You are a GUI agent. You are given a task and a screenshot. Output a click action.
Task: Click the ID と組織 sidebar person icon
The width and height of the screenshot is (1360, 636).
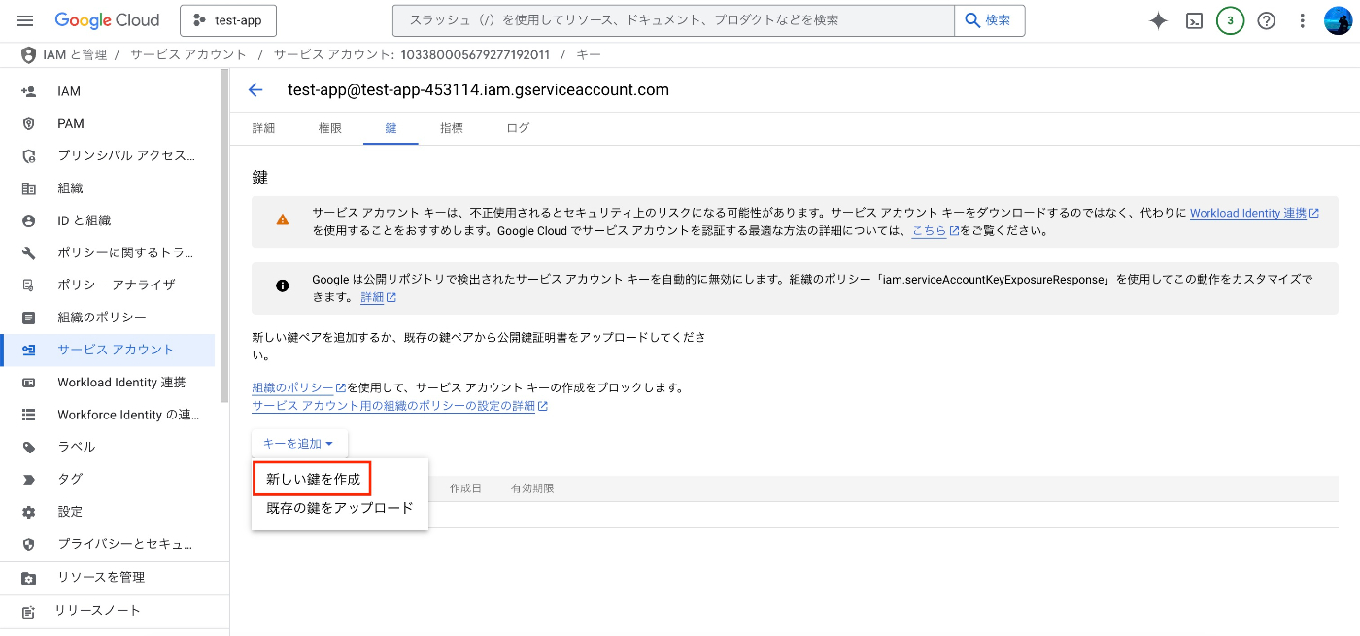coord(28,220)
